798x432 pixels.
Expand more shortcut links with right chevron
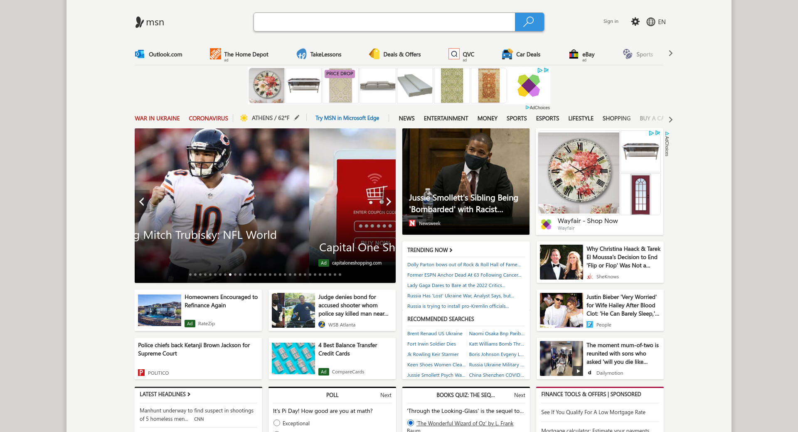pos(670,53)
